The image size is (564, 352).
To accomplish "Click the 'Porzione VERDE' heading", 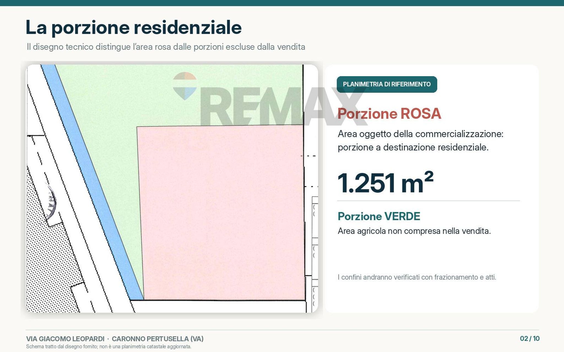I will pyautogui.click(x=379, y=216).
